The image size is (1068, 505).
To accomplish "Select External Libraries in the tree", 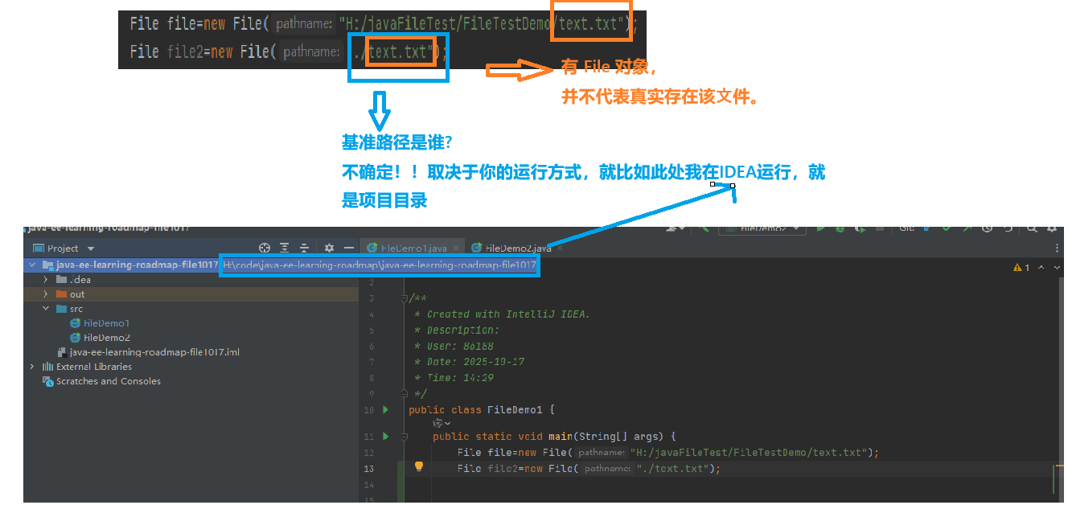I will (93, 367).
